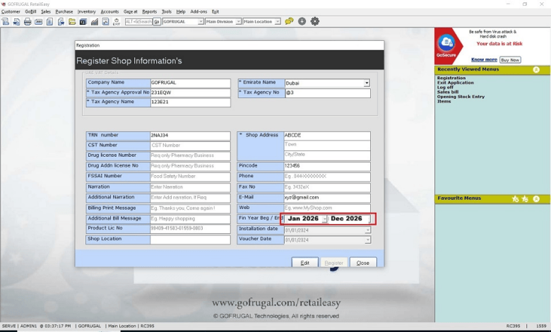Open the GoBill menu
The width and height of the screenshot is (551, 332).
tap(30, 11)
